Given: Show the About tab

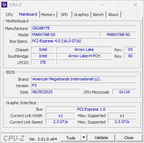Looking at the screenshot, I should [x=113, y=15].
